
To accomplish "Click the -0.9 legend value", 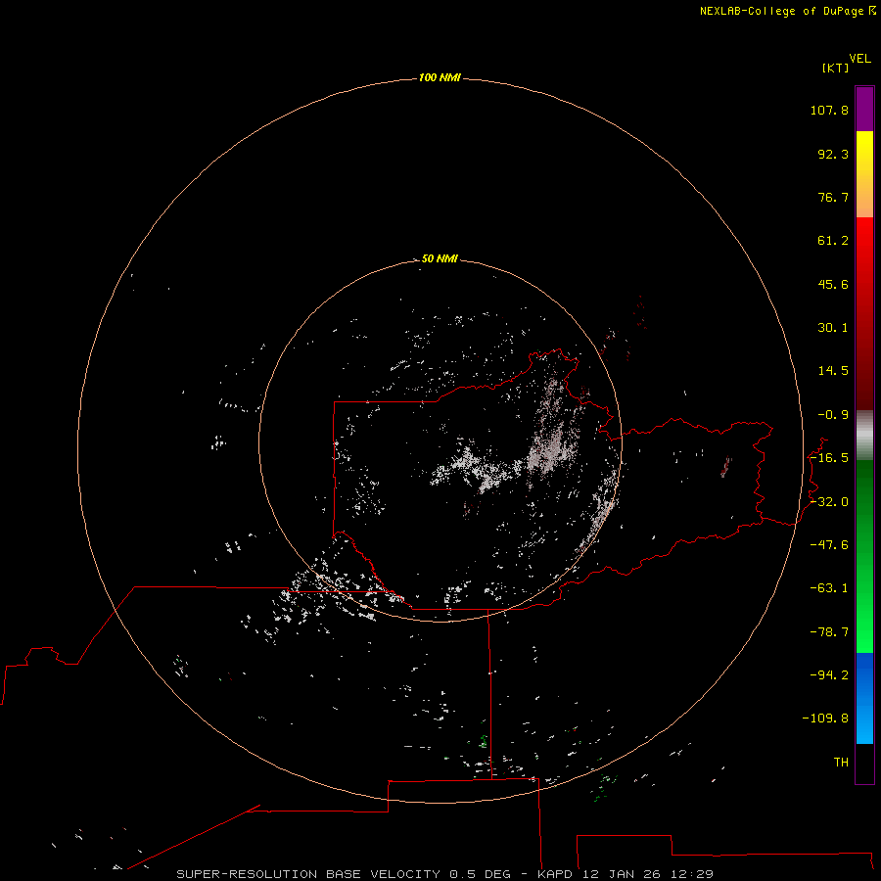I will point(833,415).
